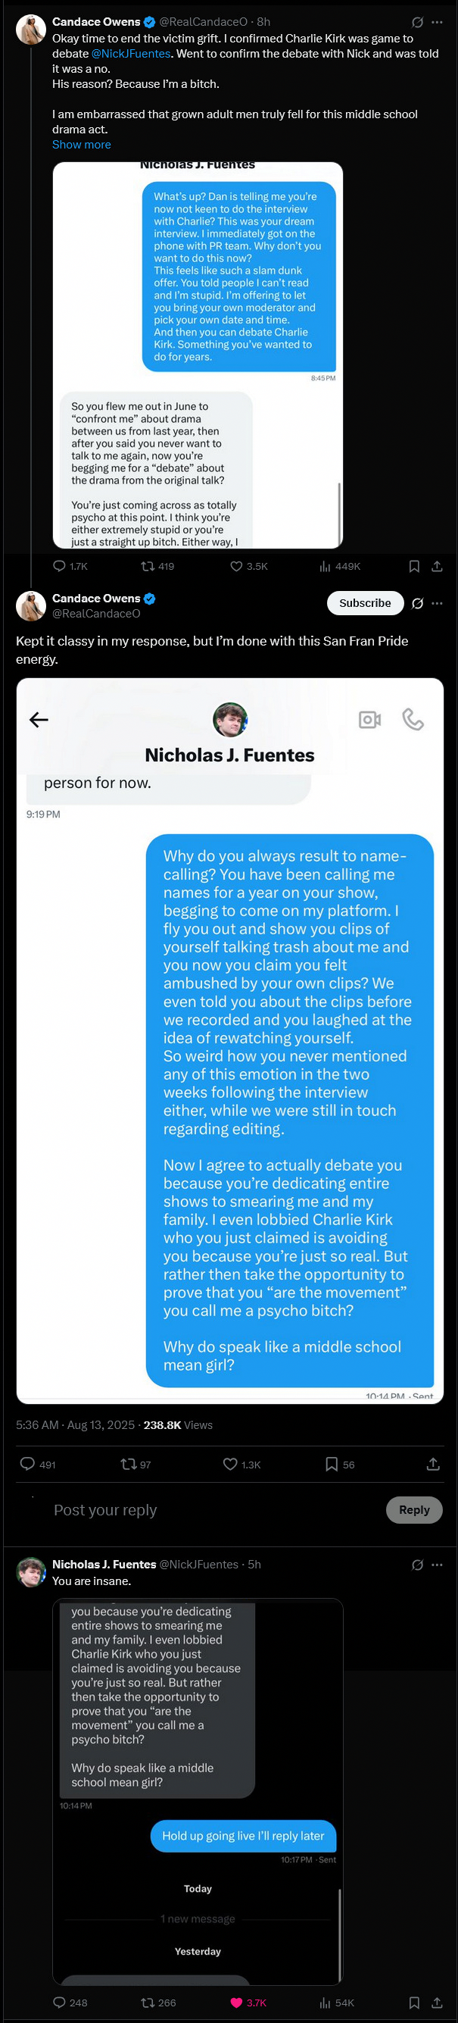The width and height of the screenshot is (458, 2023).
Task: Click the Grok icon on the top post
Action: pyautogui.click(x=417, y=22)
